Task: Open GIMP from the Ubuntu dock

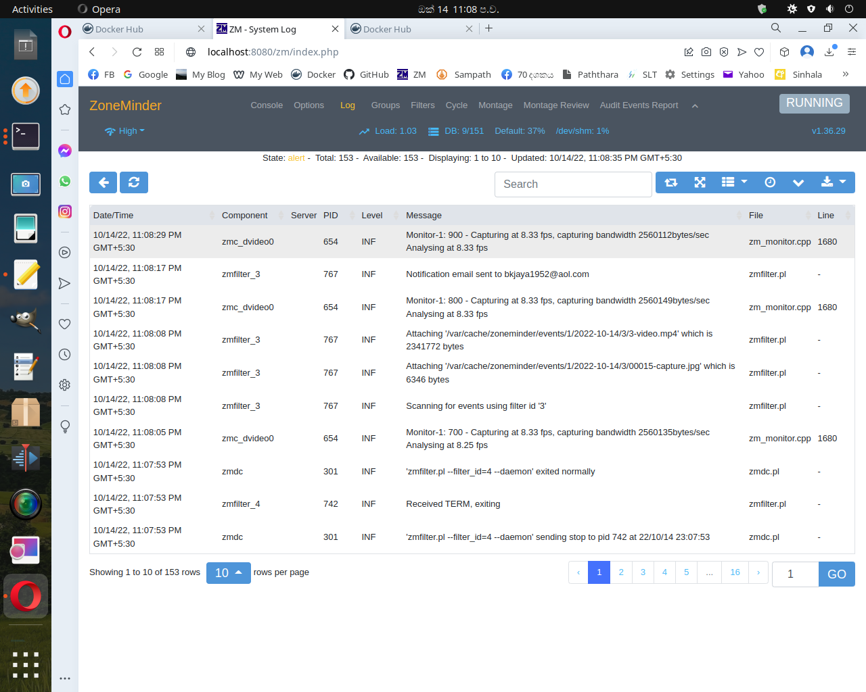Action: pyautogui.click(x=26, y=320)
